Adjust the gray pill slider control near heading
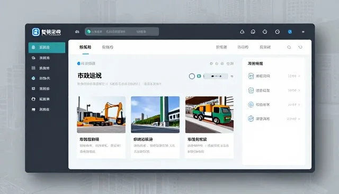 tap(216, 76)
